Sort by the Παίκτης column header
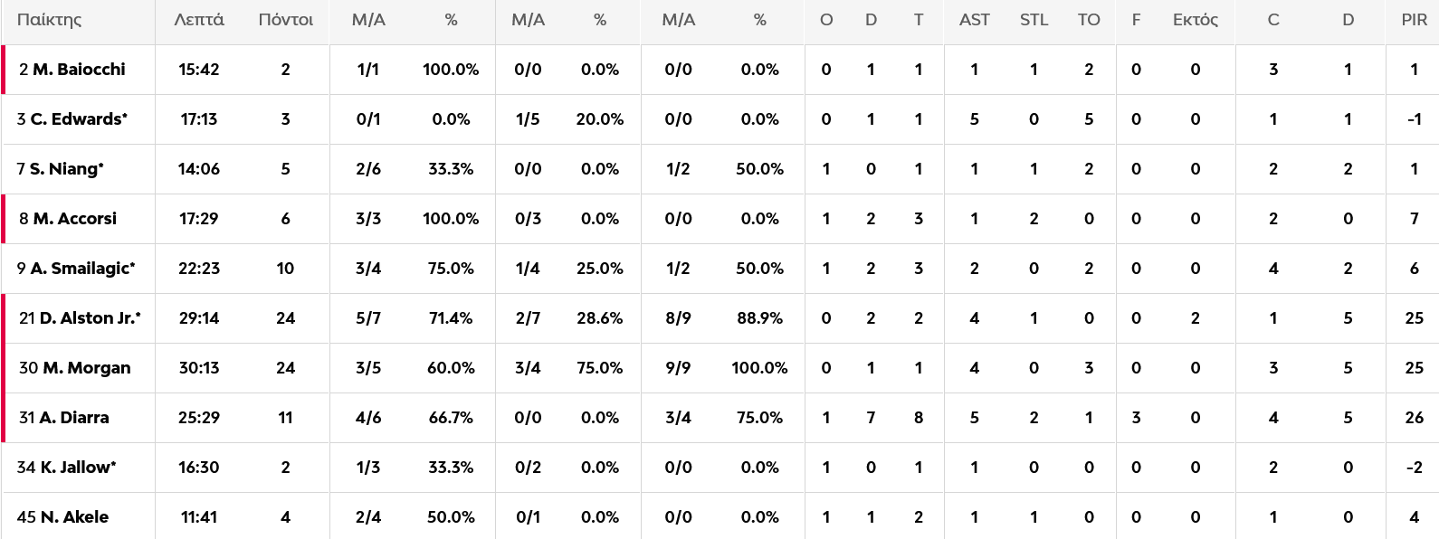This screenshot has height=539, width=1439. [49, 20]
